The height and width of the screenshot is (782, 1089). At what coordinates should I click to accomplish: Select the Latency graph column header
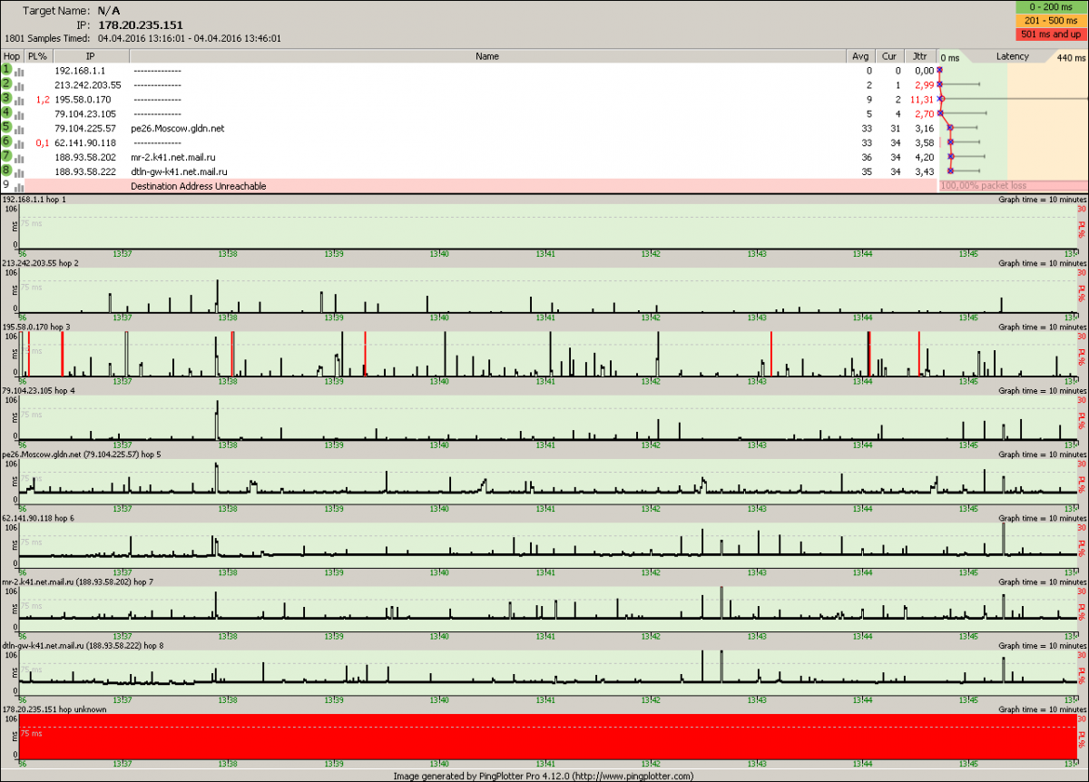point(1012,56)
